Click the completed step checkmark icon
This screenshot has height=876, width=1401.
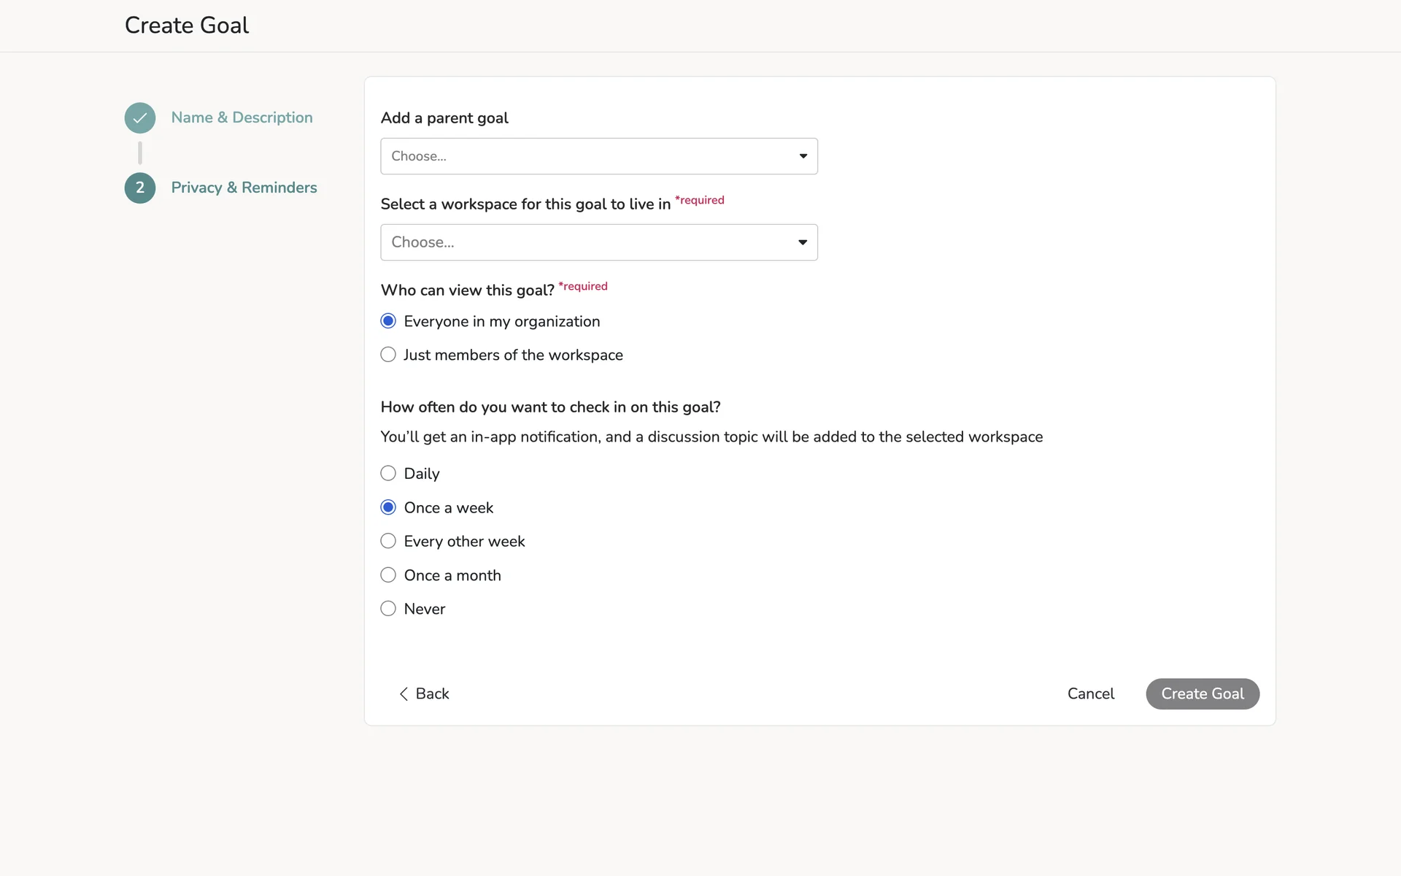(139, 118)
